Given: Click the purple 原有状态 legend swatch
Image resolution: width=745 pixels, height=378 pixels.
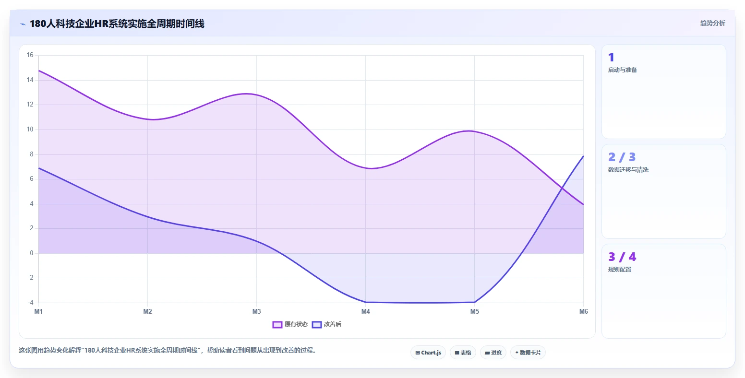Looking at the screenshot, I should pyautogui.click(x=277, y=324).
